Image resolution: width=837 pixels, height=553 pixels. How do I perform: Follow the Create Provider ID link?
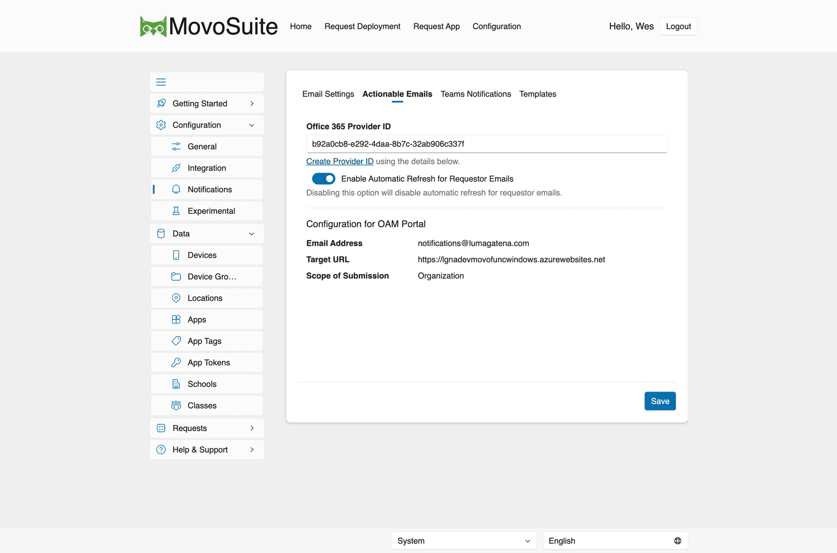tap(340, 162)
